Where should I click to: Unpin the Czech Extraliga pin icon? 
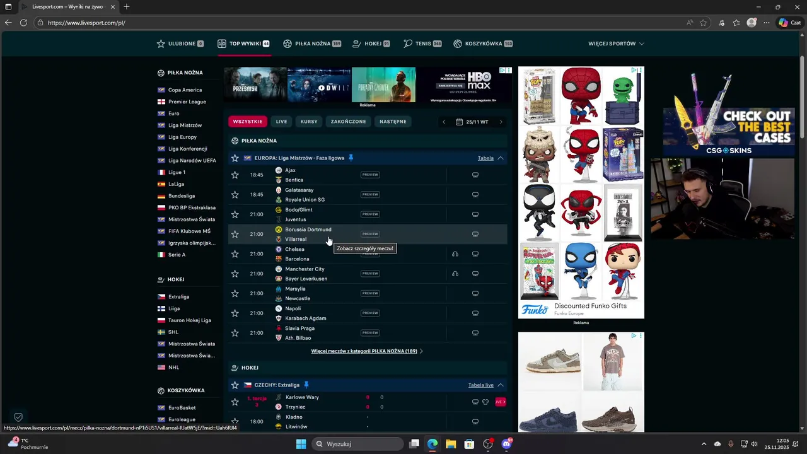(x=306, y=385)
